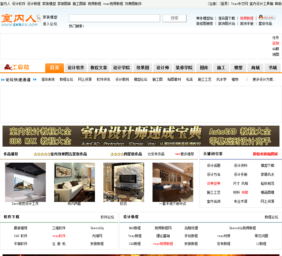Open Zero视觉设计工作 thumbnail image

pyautogui.click(x=25, y=182)
